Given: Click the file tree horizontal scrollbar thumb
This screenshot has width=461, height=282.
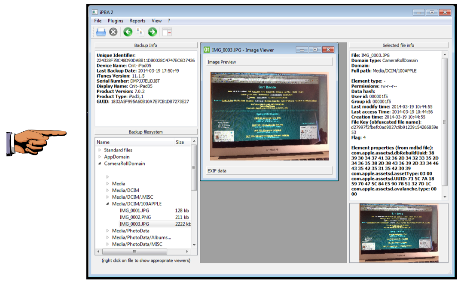Looking at the screenshot, I should (134, 252).
